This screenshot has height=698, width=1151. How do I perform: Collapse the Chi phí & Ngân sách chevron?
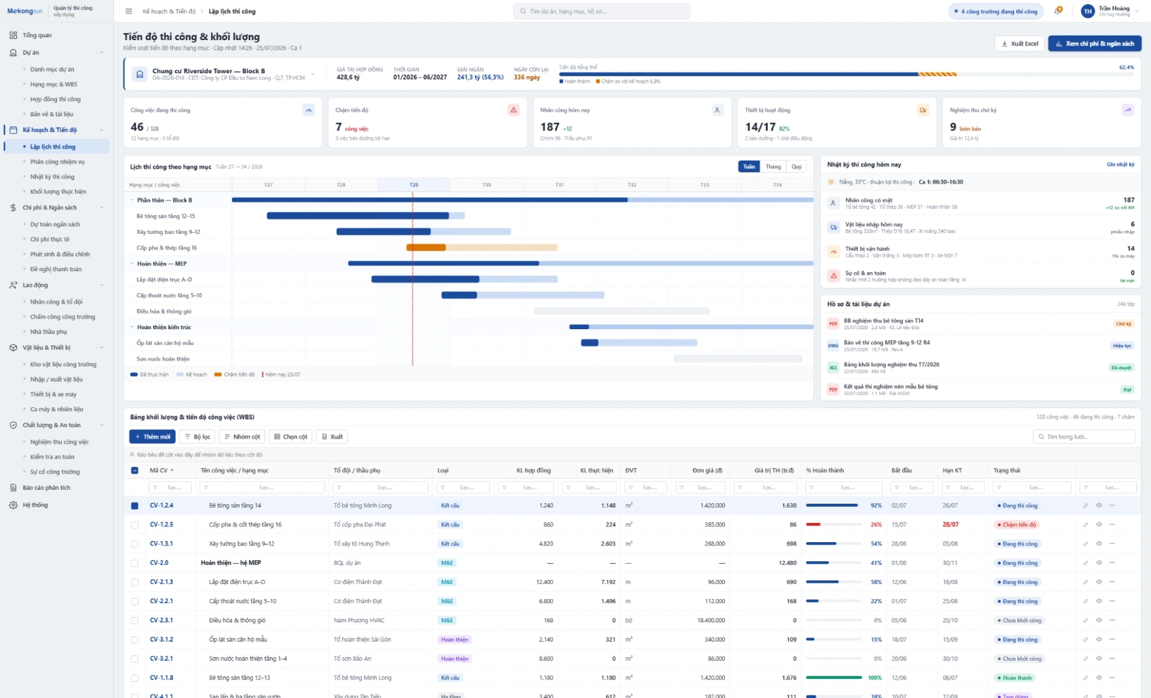tap(102, 207)
